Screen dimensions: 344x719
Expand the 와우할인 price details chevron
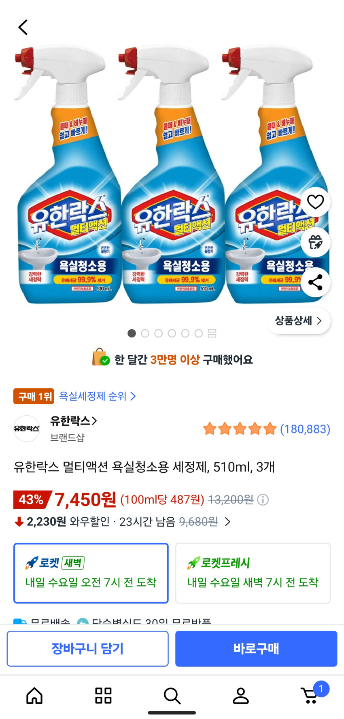point(228,522)
